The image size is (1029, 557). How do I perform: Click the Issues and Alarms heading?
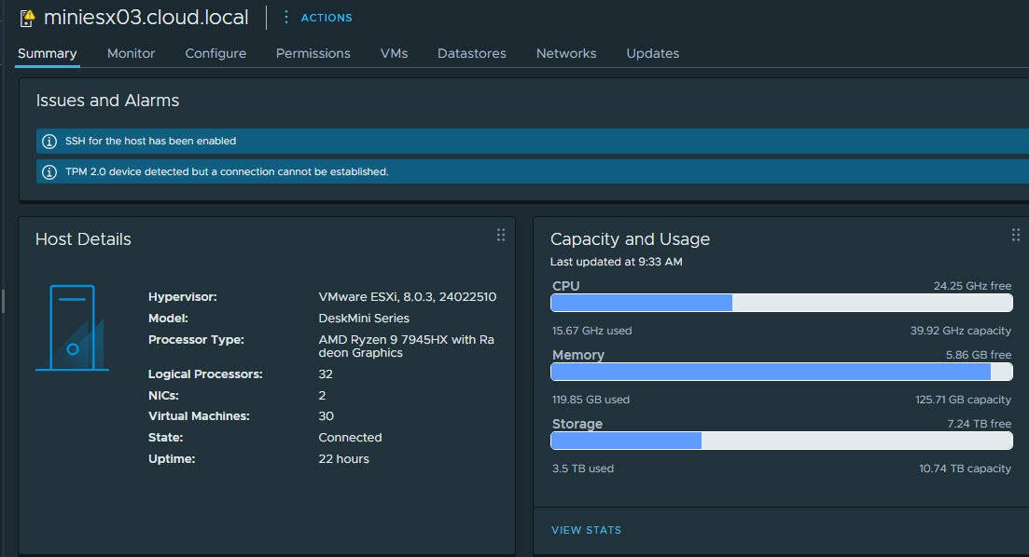point(107,101)
